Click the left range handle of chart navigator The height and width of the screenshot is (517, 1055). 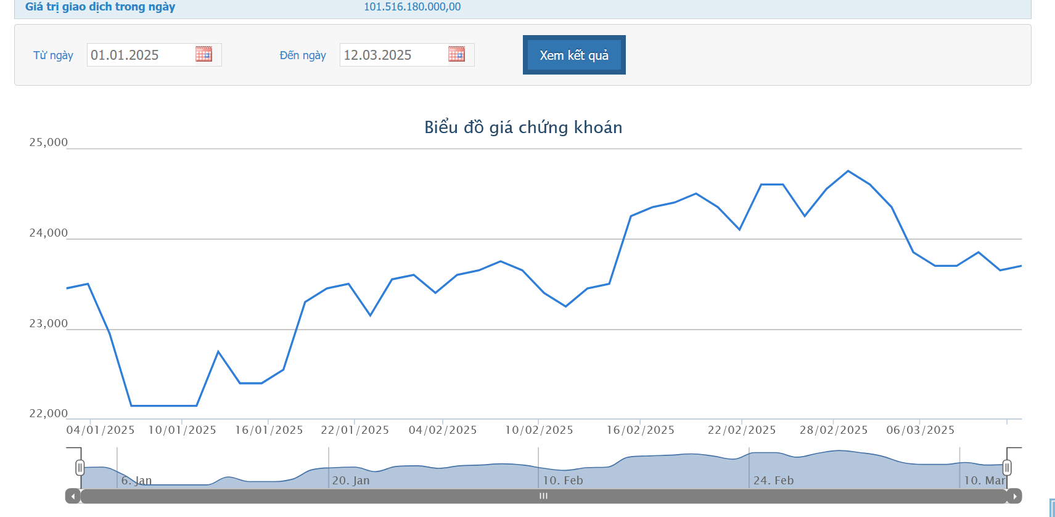point(80,468)
